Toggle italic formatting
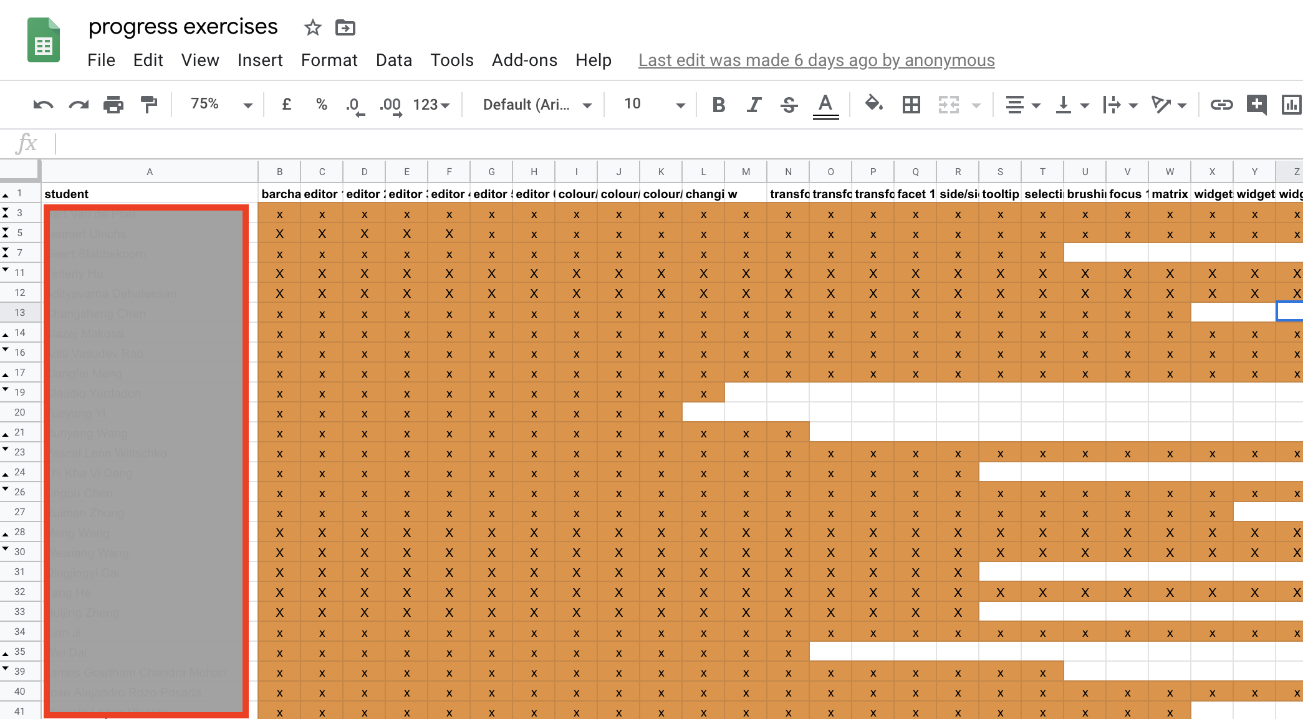This screenshot has height=719, width=1303. point(754,105)
